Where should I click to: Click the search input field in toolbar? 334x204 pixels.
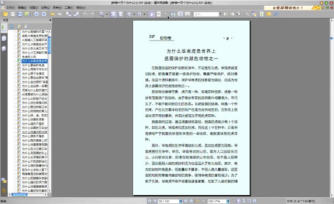click(x=206, y=14)
